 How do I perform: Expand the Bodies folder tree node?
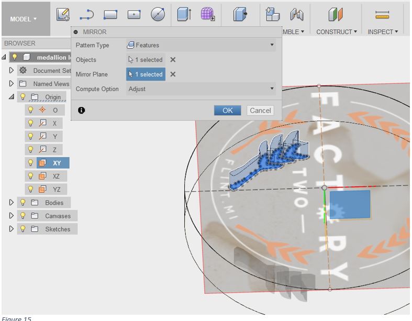tap(12, 203)
